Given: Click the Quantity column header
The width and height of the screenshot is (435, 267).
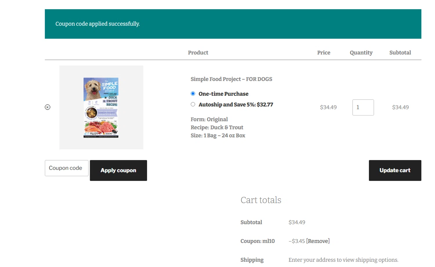Looking at the screenshot, I should pos(361,53).
